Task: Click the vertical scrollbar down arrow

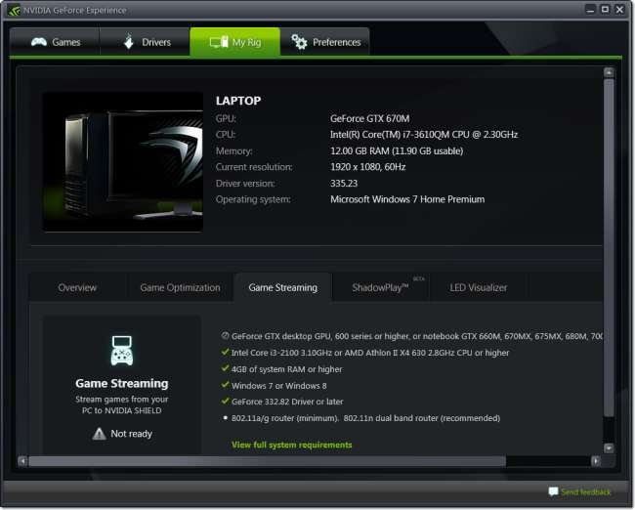Action: point(609,448)
